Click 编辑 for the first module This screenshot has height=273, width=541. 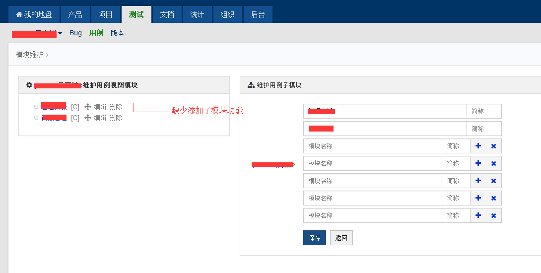tap(100, 107)
